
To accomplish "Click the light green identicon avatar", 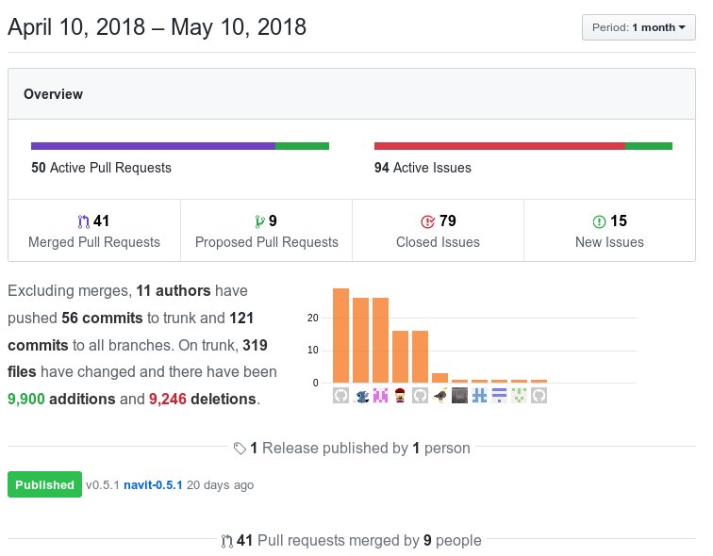I will [519, 395].
